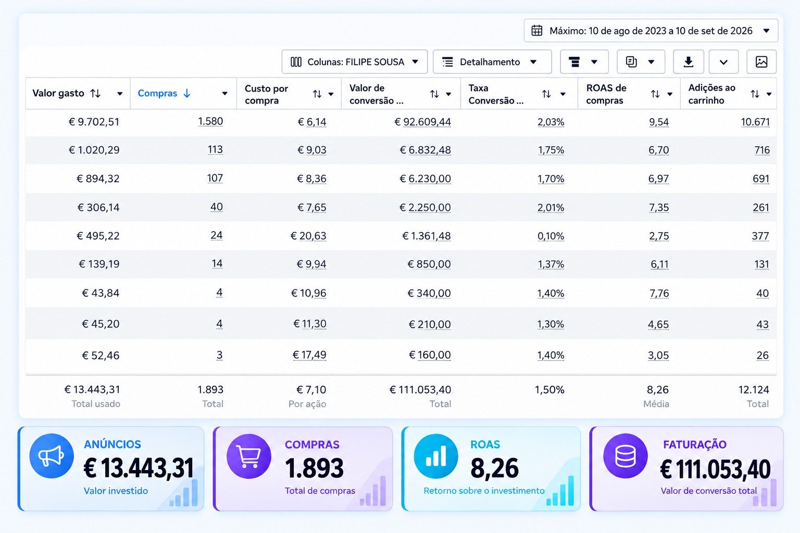800x533 pixels.
Task: Sort by Valor gasto arrows
Action: [x=95, y=93]
